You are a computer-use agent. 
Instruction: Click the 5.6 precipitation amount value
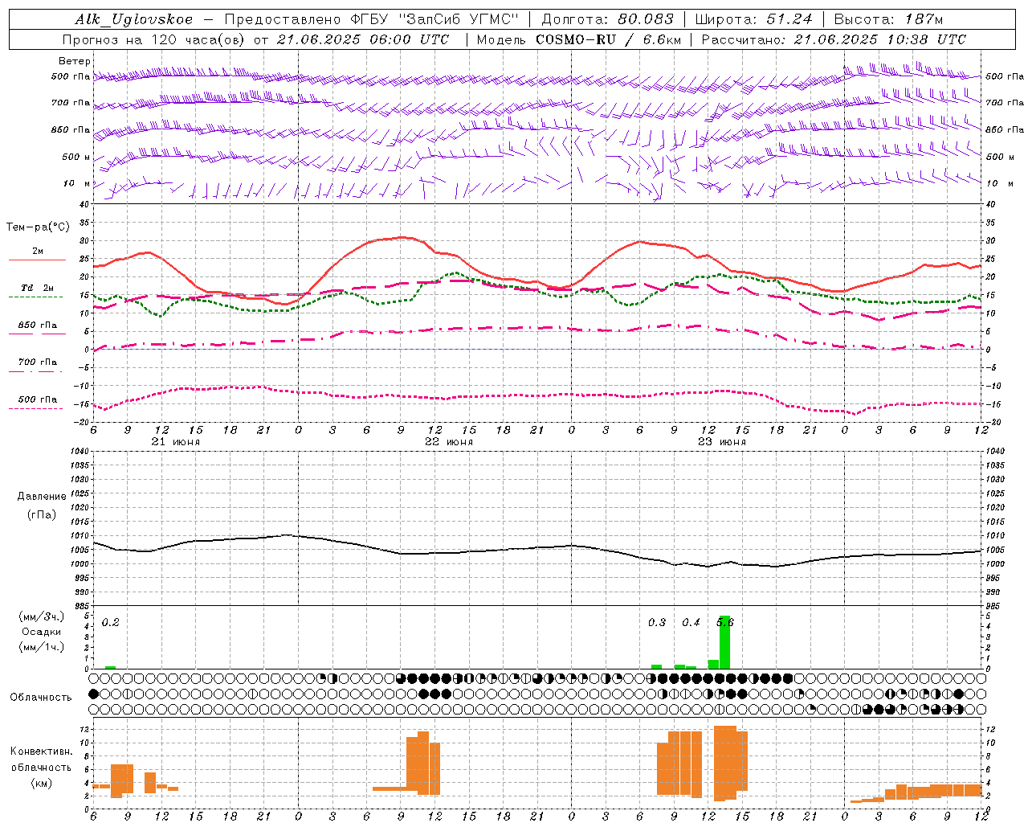725,622
